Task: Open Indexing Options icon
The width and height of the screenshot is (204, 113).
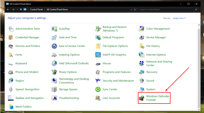Action: [x=54, y=55]
